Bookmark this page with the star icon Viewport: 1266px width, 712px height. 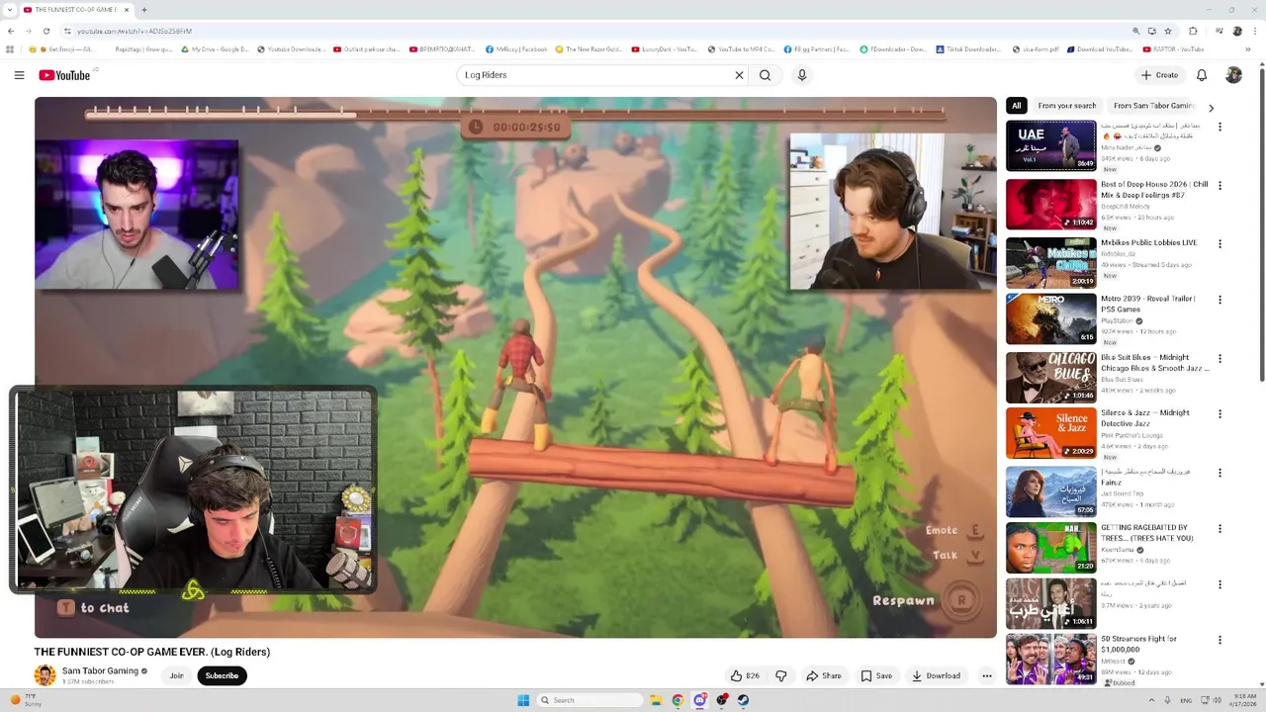pos(1168,31)
